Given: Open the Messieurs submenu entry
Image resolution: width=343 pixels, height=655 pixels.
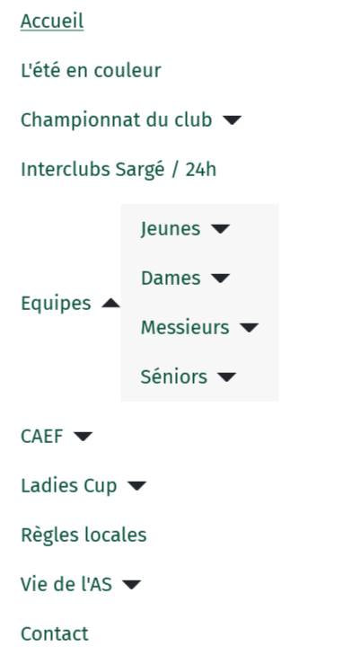Looking at the screenshot, I should click(185, 327).
